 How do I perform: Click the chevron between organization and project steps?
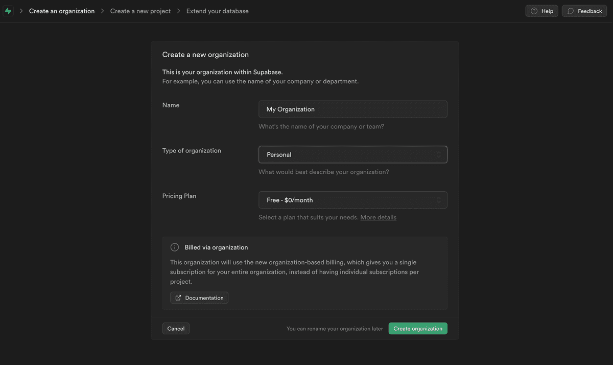click(x=102, y=10)
